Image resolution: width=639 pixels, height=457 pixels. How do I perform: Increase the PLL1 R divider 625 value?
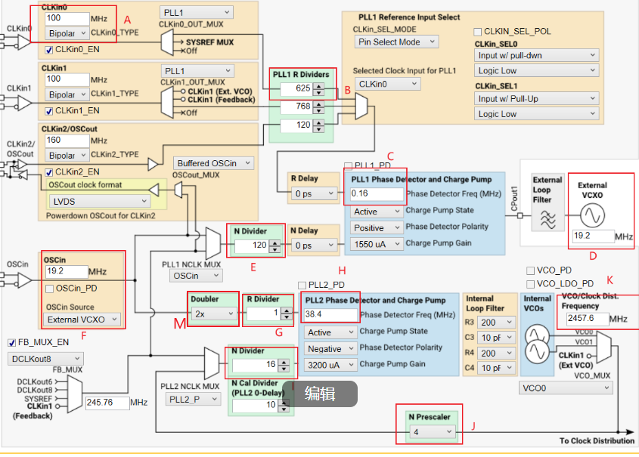coord(320,85)
